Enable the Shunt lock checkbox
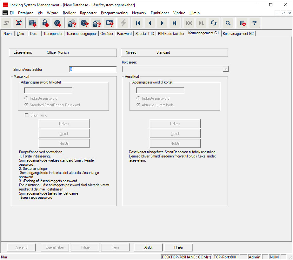 click(x=27, y=115)
